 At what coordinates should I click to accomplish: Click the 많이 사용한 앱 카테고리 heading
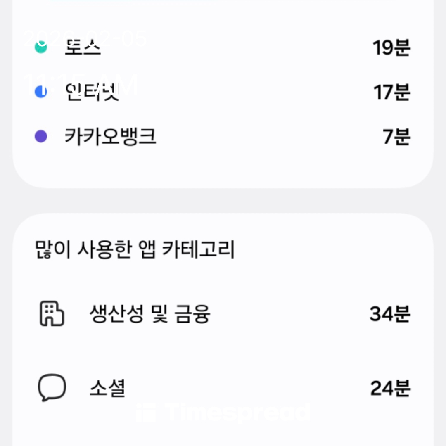pos(135,250)
